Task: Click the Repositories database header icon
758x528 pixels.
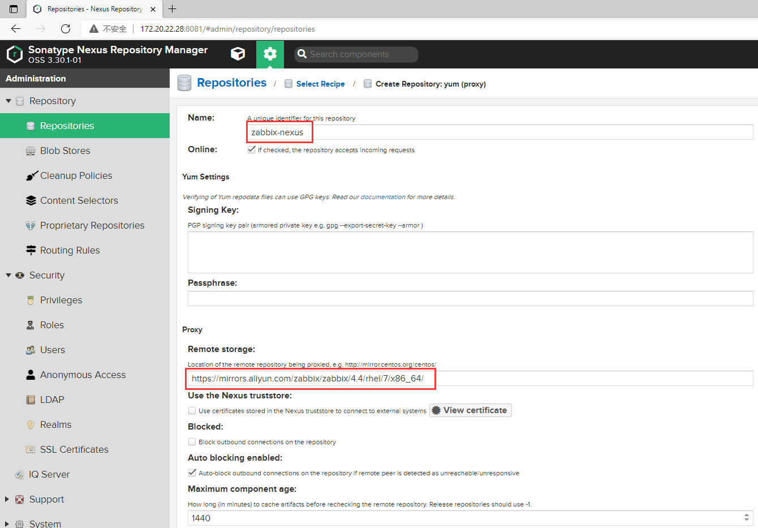Action: 184,83
